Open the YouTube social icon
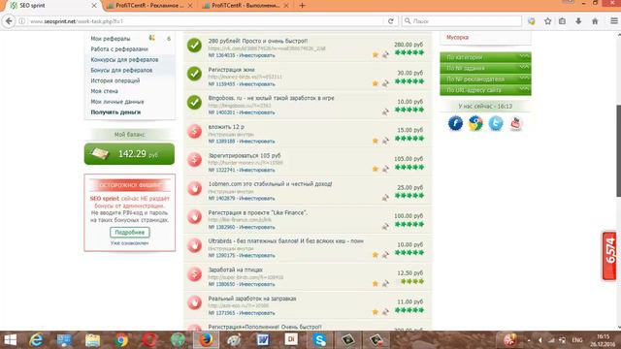The height and width of the screenshot is (349, 621). click(515, 123)
